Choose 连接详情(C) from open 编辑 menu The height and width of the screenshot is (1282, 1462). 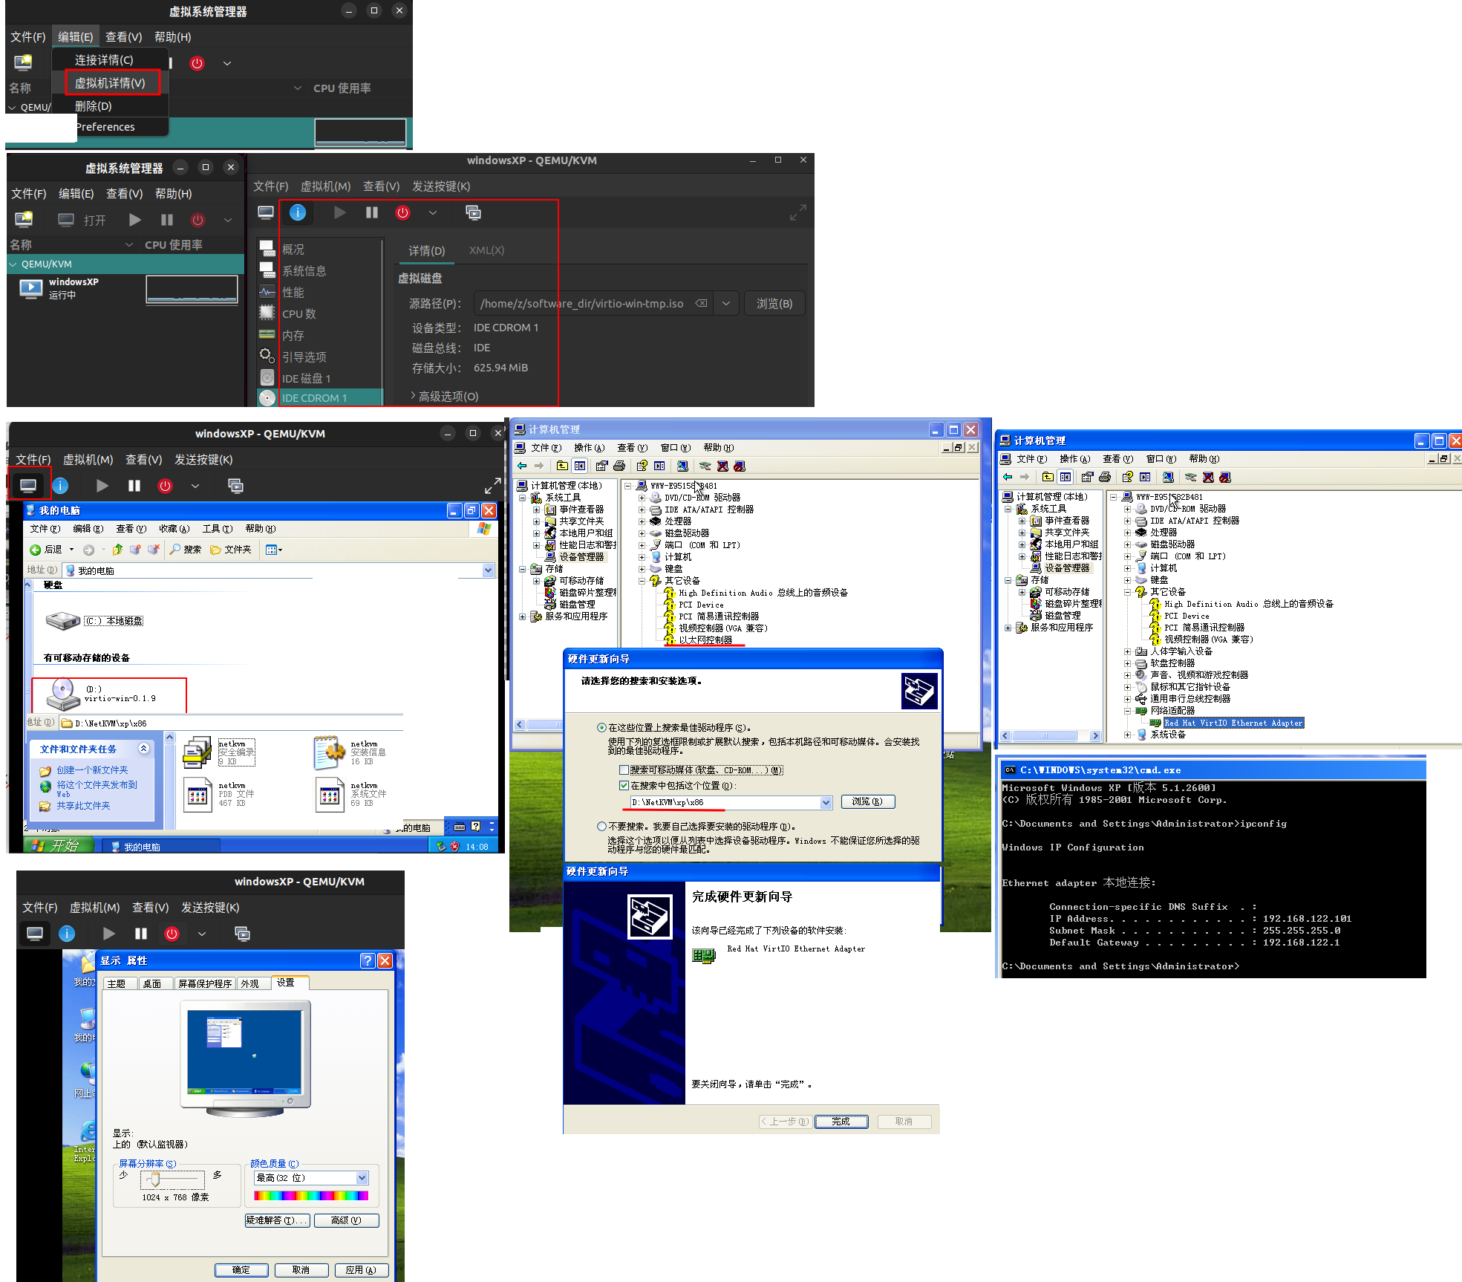pyautogui.click(x=110, y=59)
